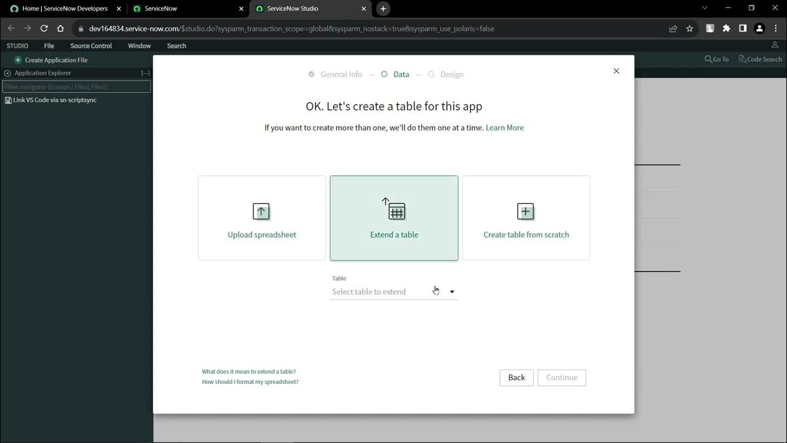Open the tab search chevron
Screen dimensions: 787x443
(x=705, y=8)
